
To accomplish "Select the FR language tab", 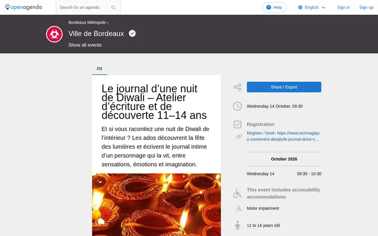I will [x=100, y=69].
